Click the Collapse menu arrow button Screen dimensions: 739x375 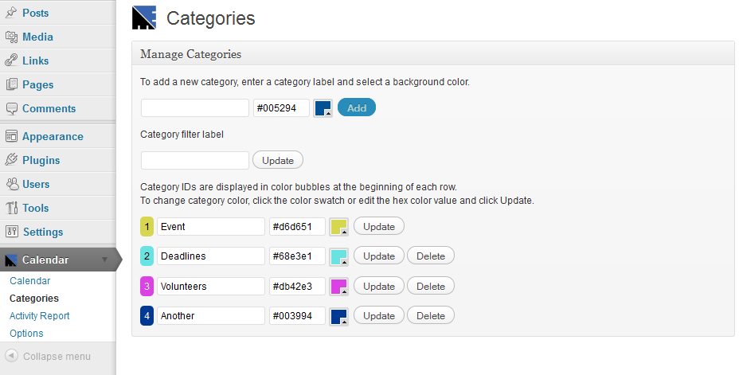click(x=12, y=356)
